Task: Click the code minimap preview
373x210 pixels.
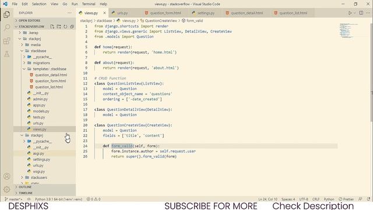Action: [349, 30]
